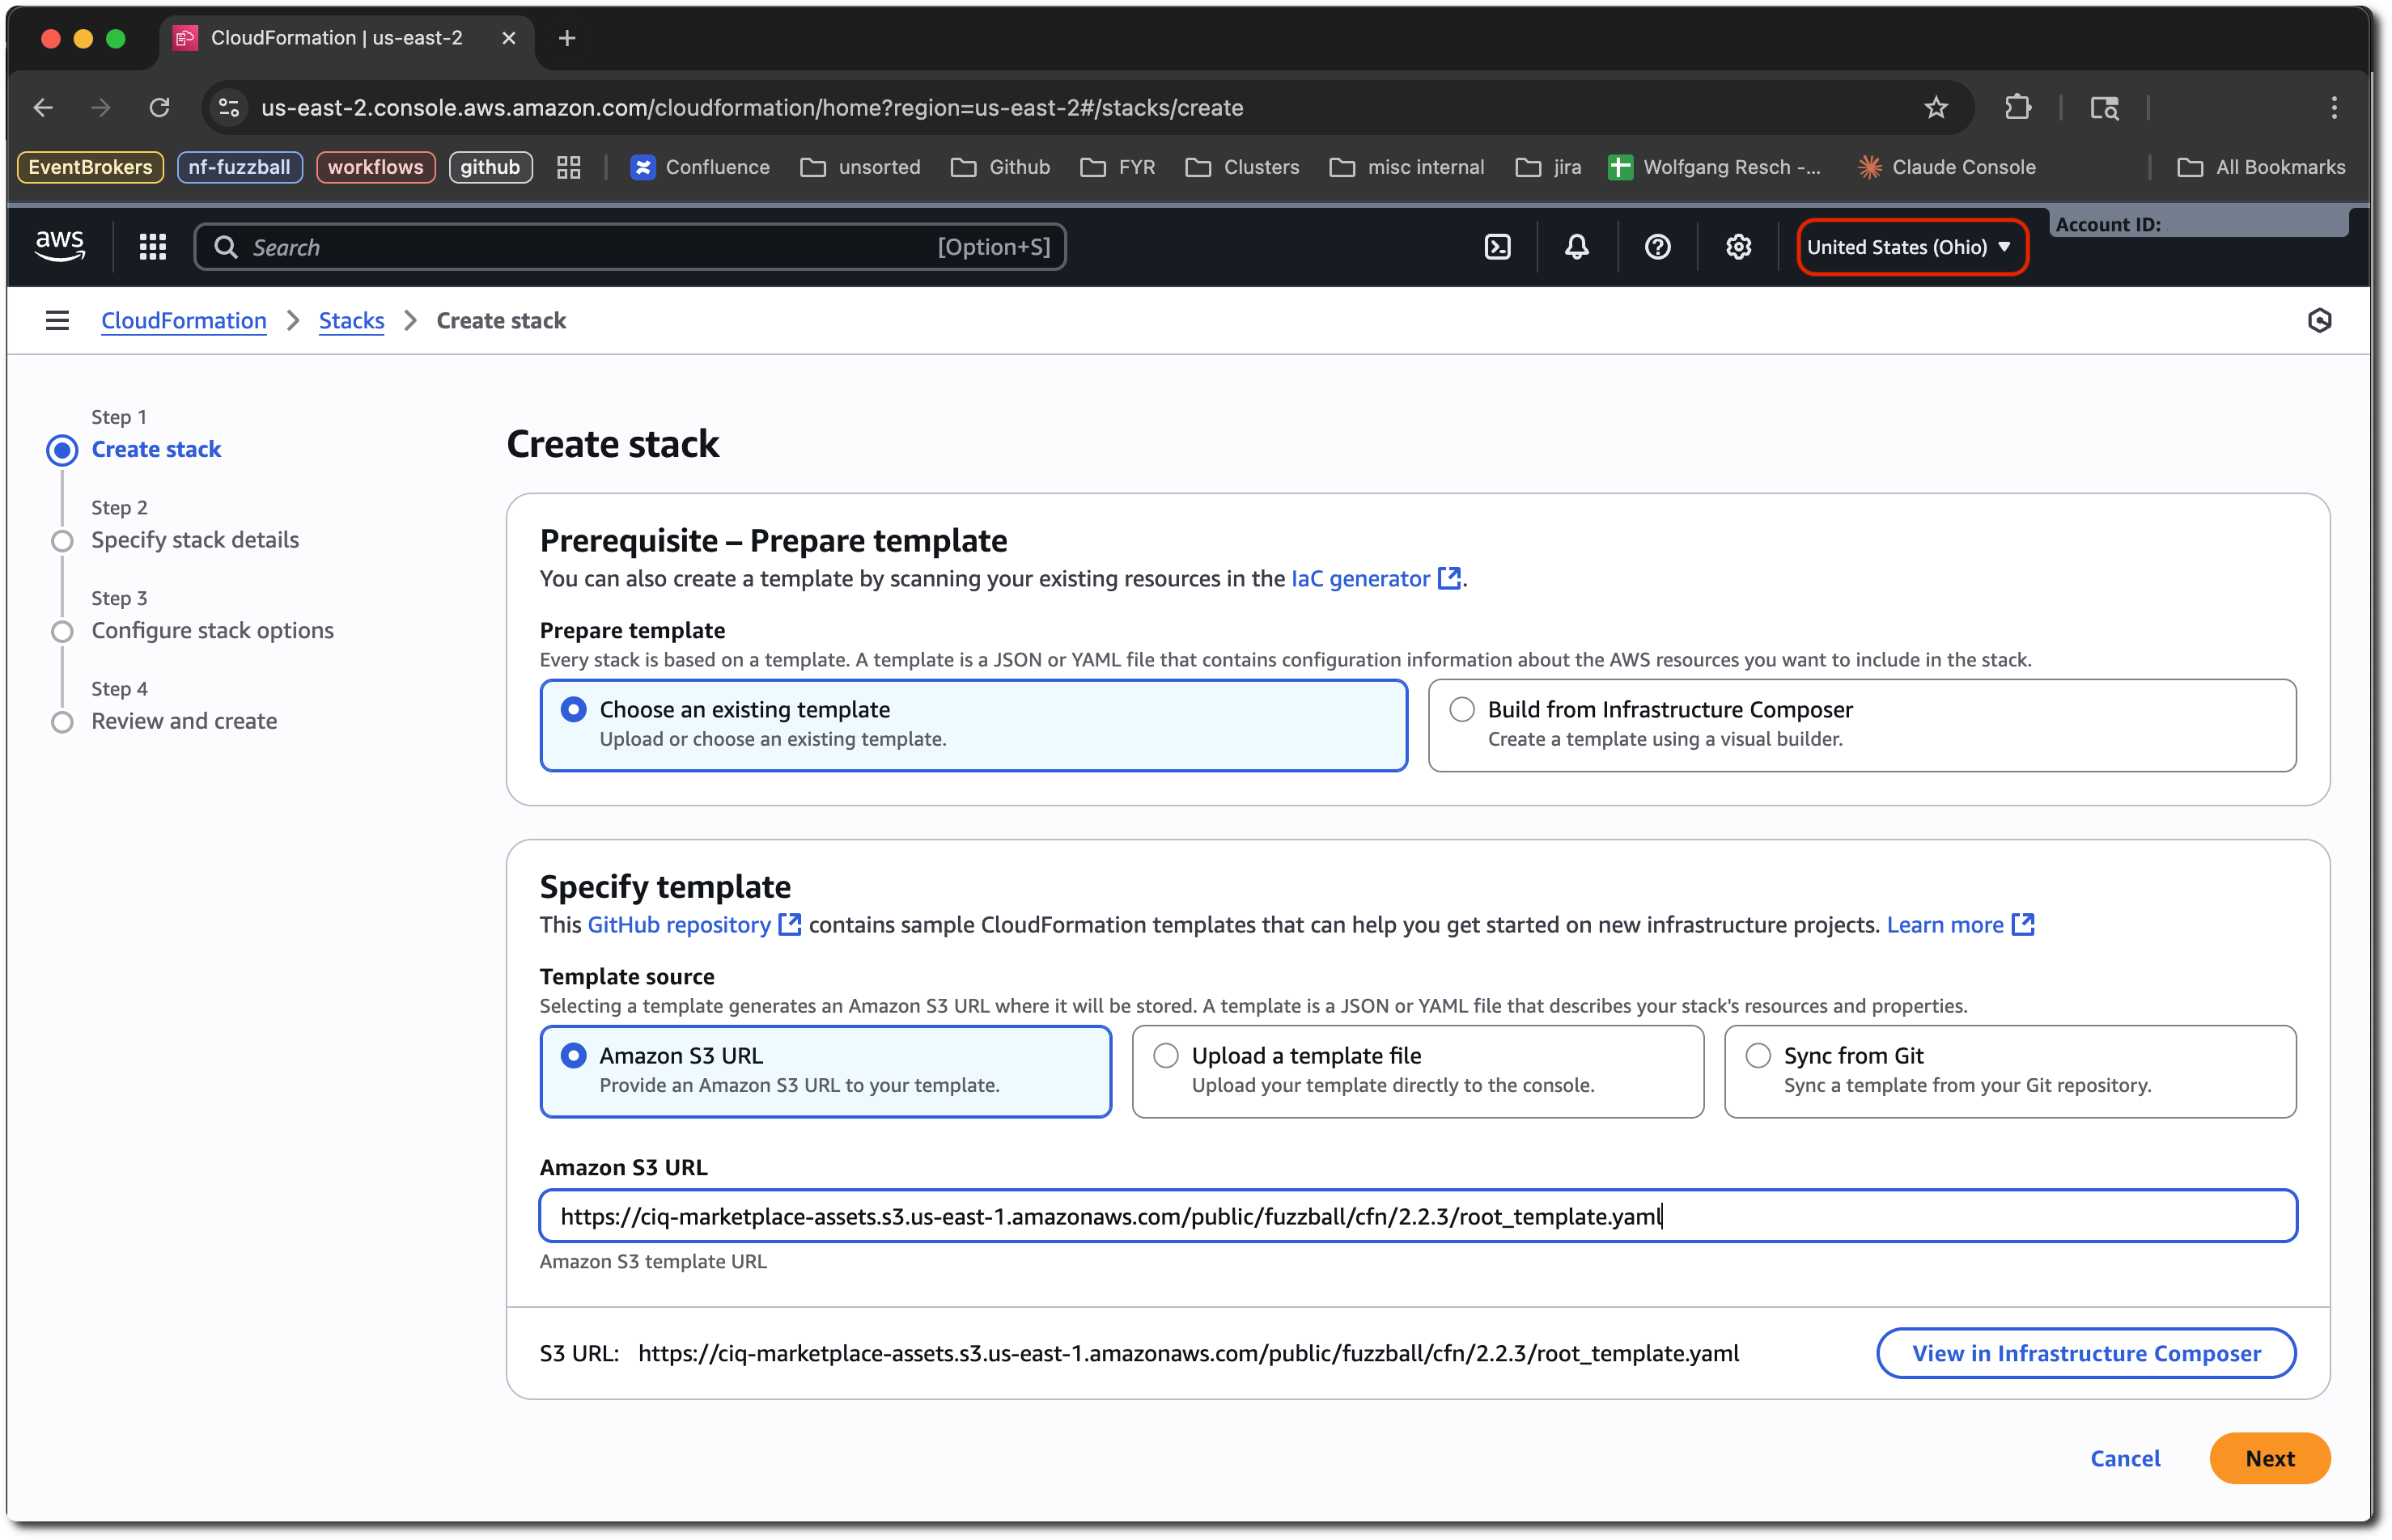Click the Cancel button
2392x1540 pixels.
[x=2125, y=1458]
